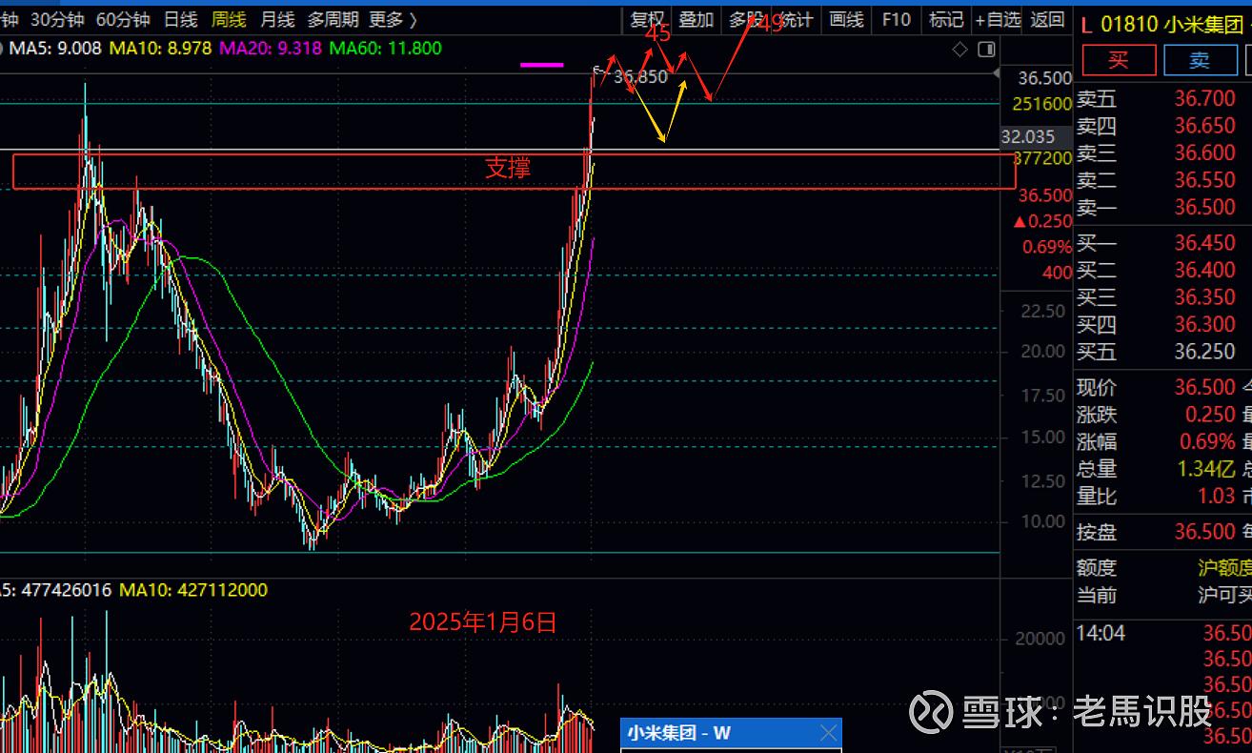The height and width of the screenshot is (753, 1252).
Task: Select the 周线 weekly chart tab
Action: click(x=229, y=19)
